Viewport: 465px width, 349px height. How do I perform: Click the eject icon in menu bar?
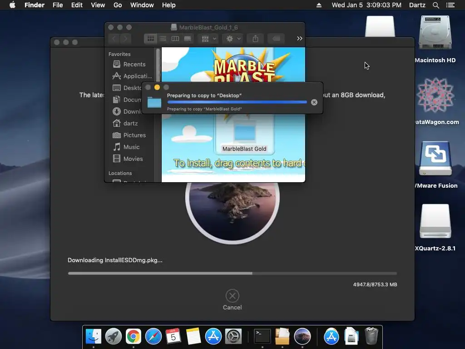[319, 5]
